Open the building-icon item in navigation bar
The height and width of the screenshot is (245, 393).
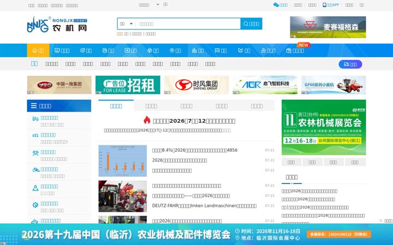(x=198, y=51)
